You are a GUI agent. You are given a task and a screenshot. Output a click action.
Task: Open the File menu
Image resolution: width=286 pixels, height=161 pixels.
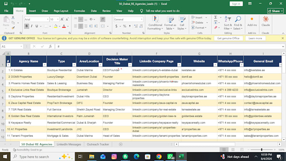click(6, 11)
